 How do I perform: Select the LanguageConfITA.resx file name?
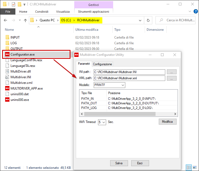pyautogui.click(x=26, y=60)
